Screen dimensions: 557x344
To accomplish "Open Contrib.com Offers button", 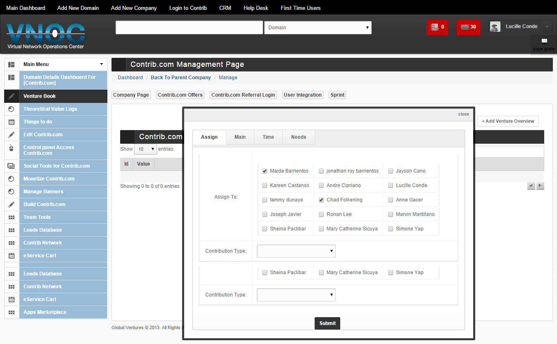I will (x=180, y=95).
